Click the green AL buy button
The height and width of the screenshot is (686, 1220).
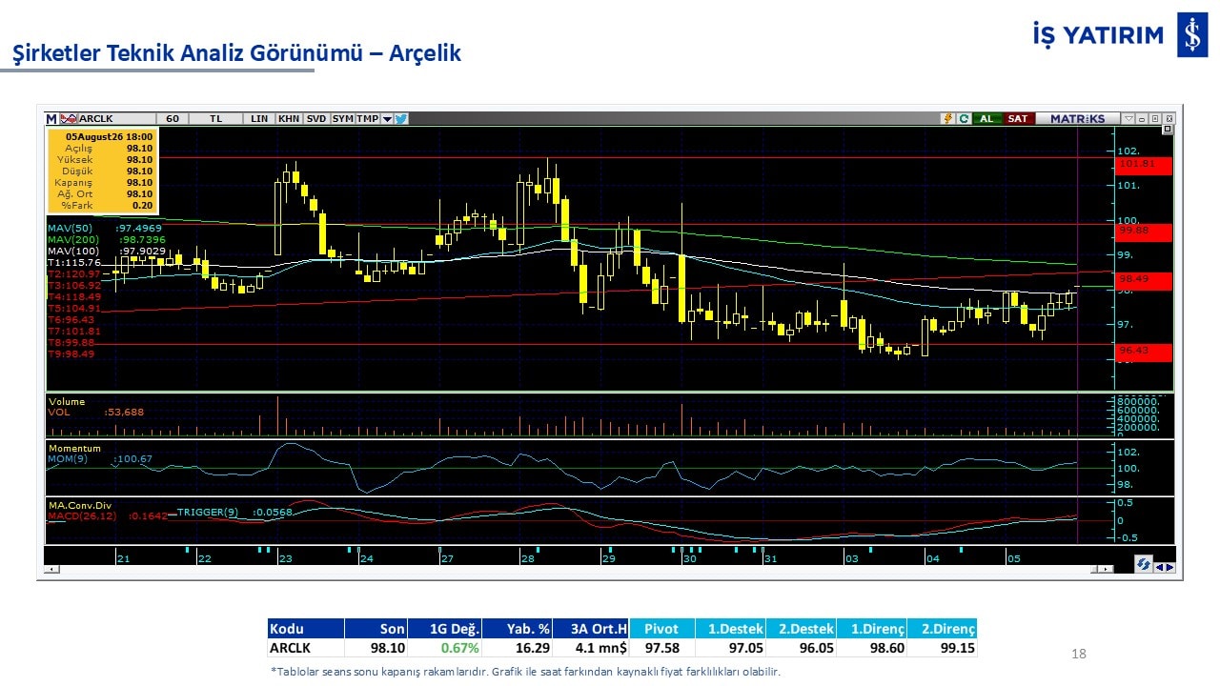pyautogui.click(x=986, y=119)
